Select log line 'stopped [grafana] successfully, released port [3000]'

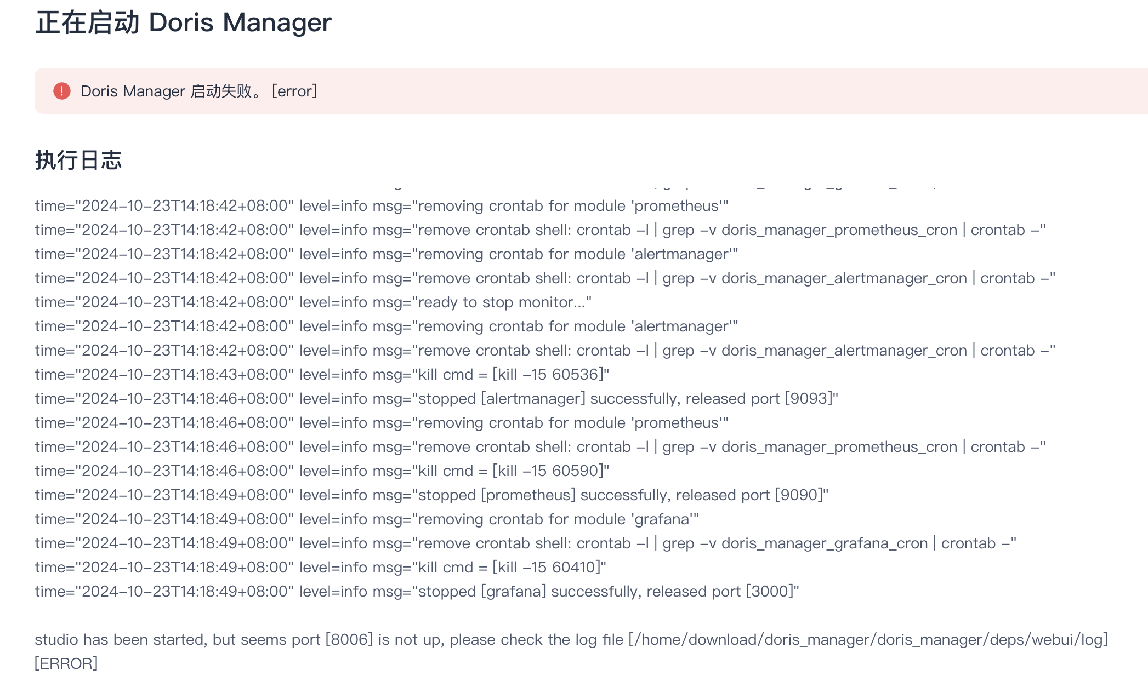(x=417, y=592)
